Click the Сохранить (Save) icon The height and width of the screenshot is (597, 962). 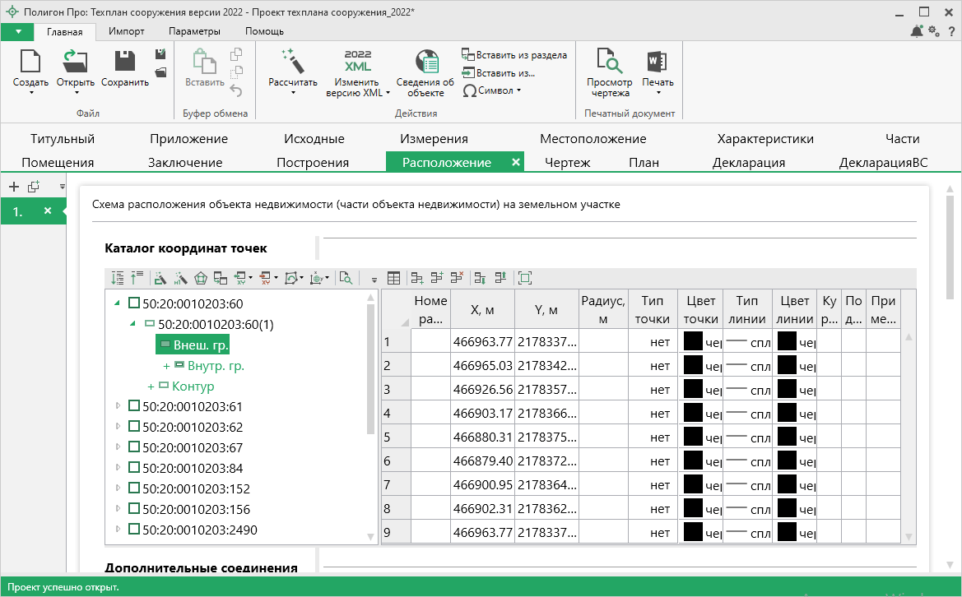125,62
